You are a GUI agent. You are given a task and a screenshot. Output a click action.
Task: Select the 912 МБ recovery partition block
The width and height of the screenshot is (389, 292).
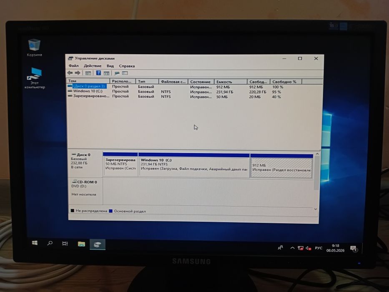(281, 166)
